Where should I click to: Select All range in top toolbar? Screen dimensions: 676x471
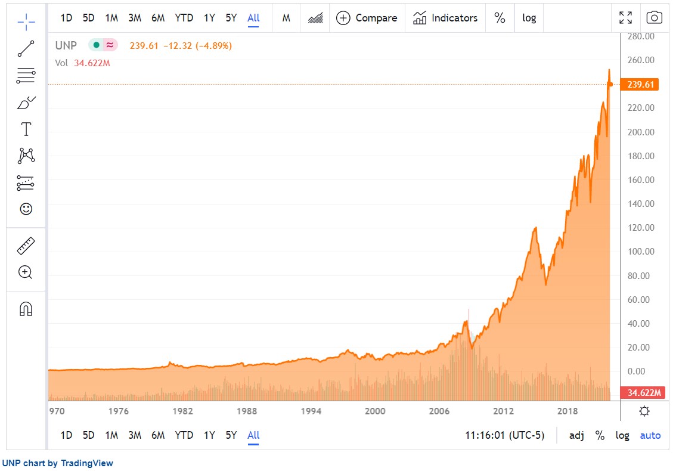(x=253, y=18)
